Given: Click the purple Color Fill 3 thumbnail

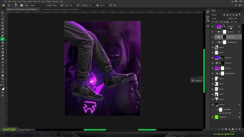Looking at the screenshot, I should (219, 27).
